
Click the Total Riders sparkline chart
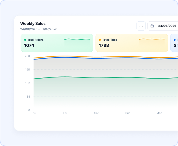[x=77, y=42]
